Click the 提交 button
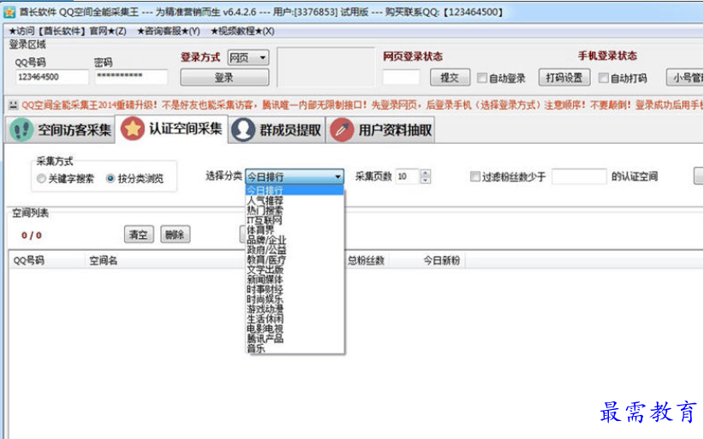The image size is (704, 439). 450,77
